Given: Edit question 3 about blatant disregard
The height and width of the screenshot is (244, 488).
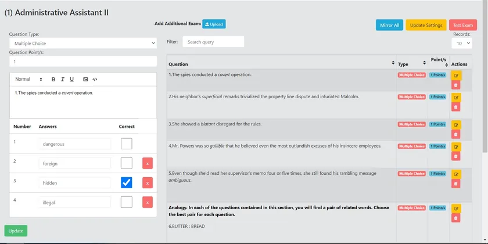Looking at the screenshot, I should [456, 125].
